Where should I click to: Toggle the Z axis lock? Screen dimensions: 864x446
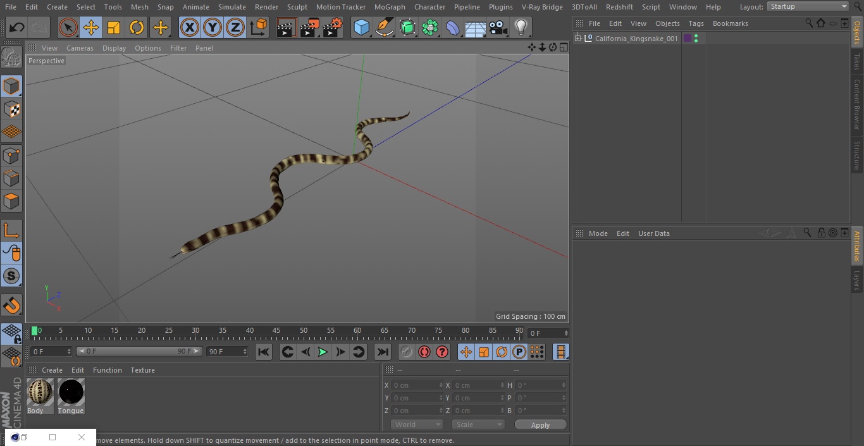(x=235, y=27)
